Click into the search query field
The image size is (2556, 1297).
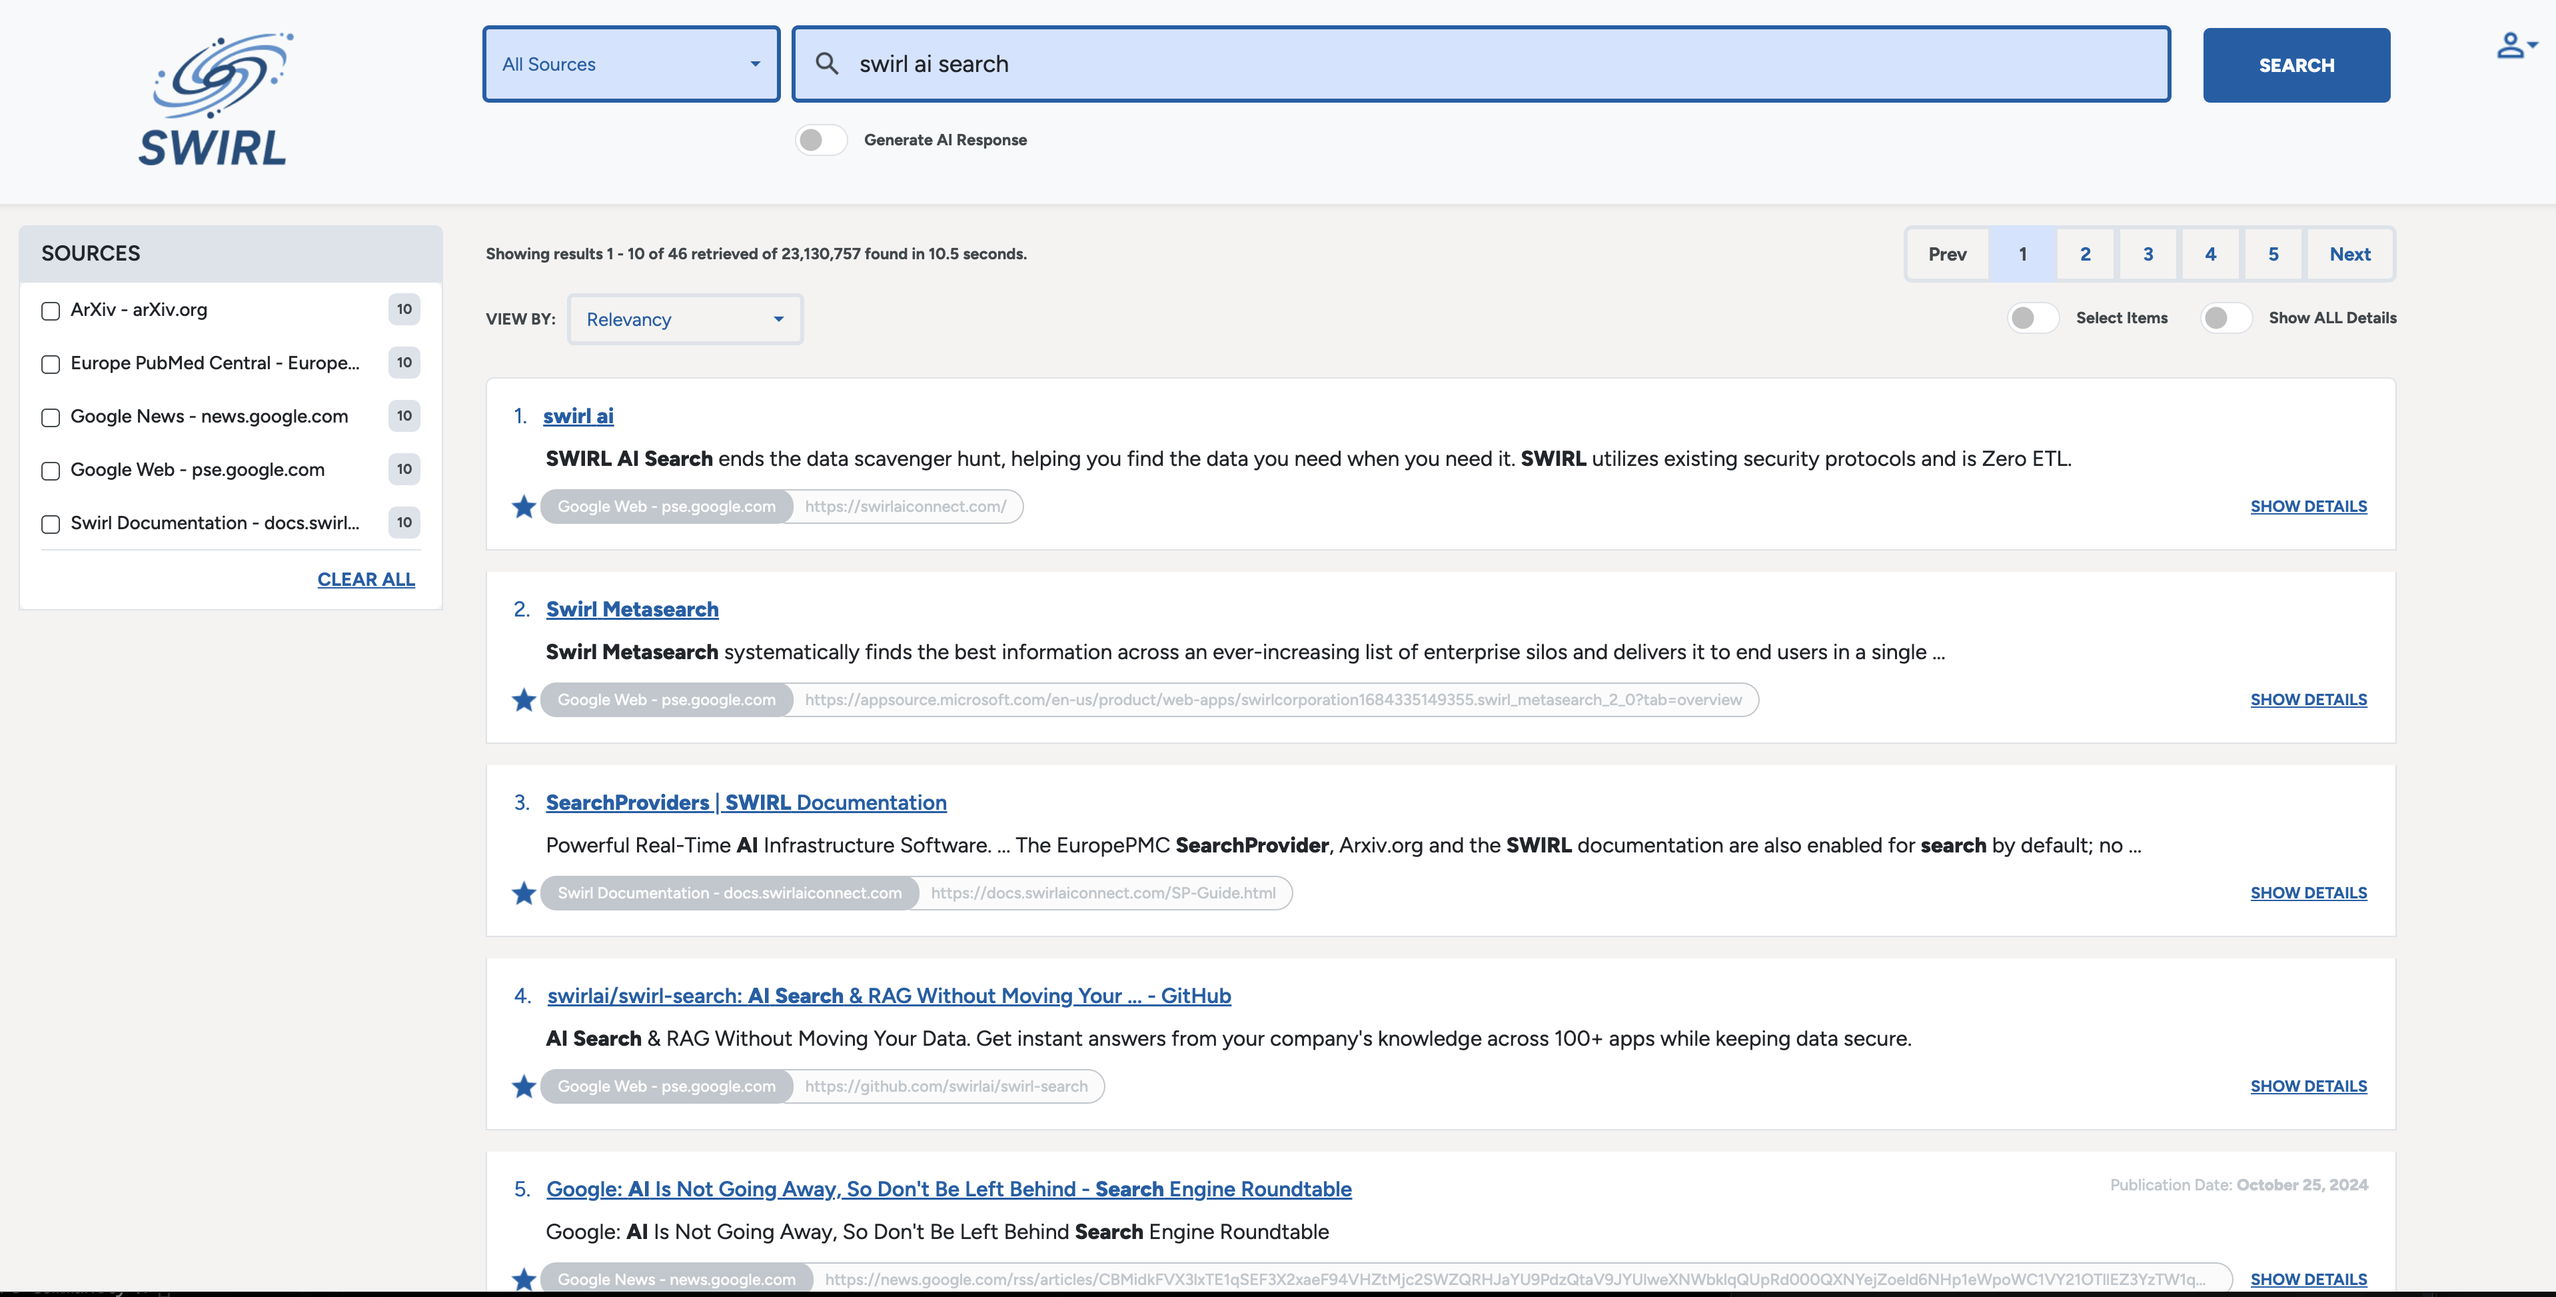pyautogui.click(x=1489, y=65)
